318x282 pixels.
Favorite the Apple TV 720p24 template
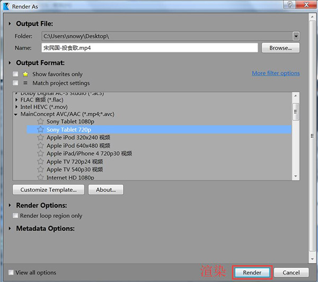(x=40, y=162)
